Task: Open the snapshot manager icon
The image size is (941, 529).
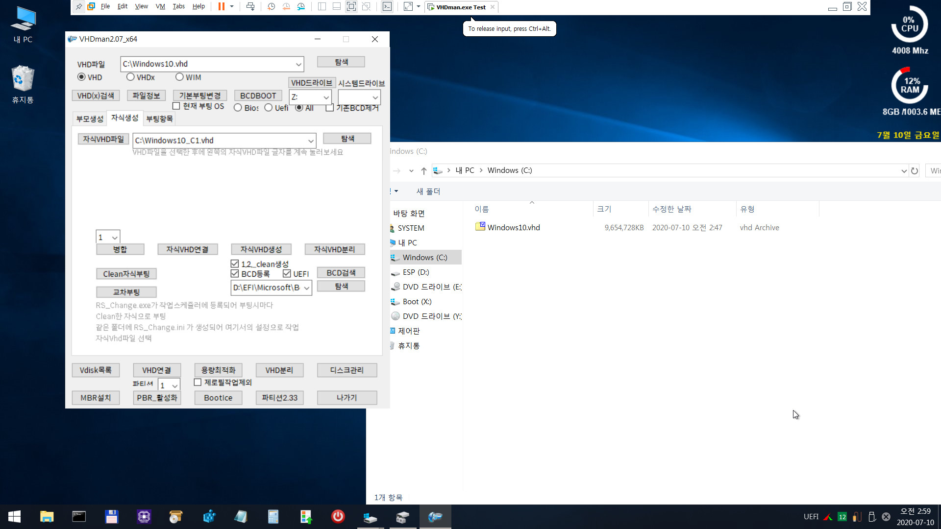Action: tap(301, 7)
